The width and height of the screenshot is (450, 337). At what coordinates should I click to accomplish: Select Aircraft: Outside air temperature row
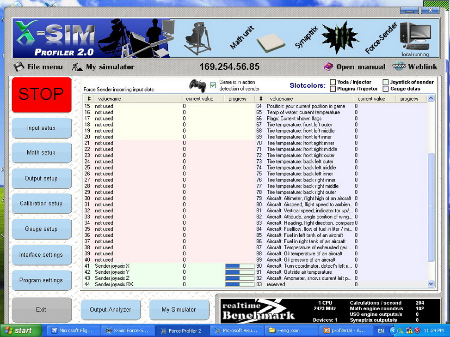tap(341, 272)
